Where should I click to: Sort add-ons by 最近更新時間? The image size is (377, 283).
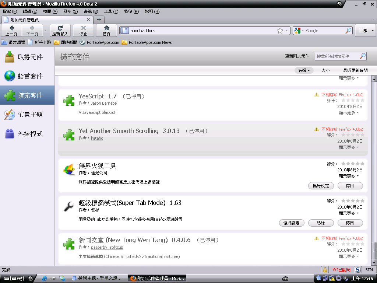pyautogui.click(x=355, y=70)
